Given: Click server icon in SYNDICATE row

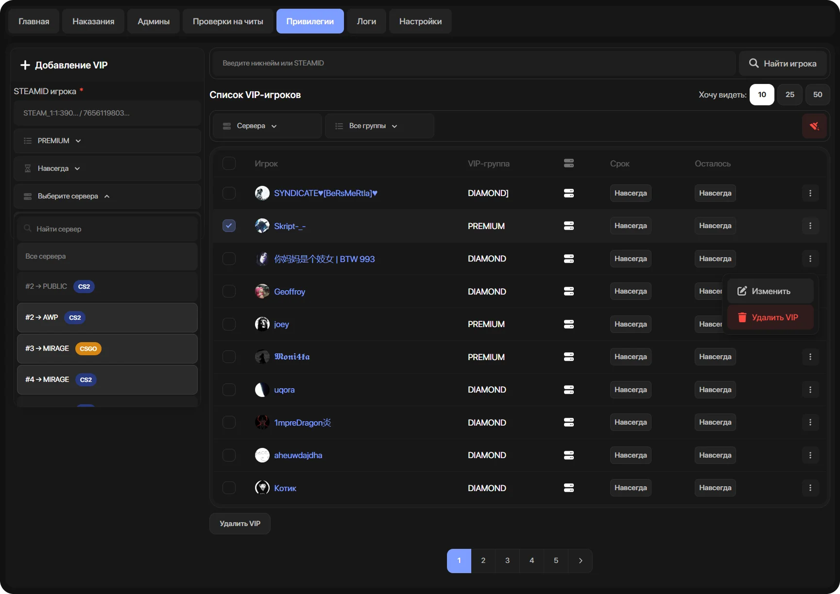Looking at the screenshot, I should click(569, 193).
